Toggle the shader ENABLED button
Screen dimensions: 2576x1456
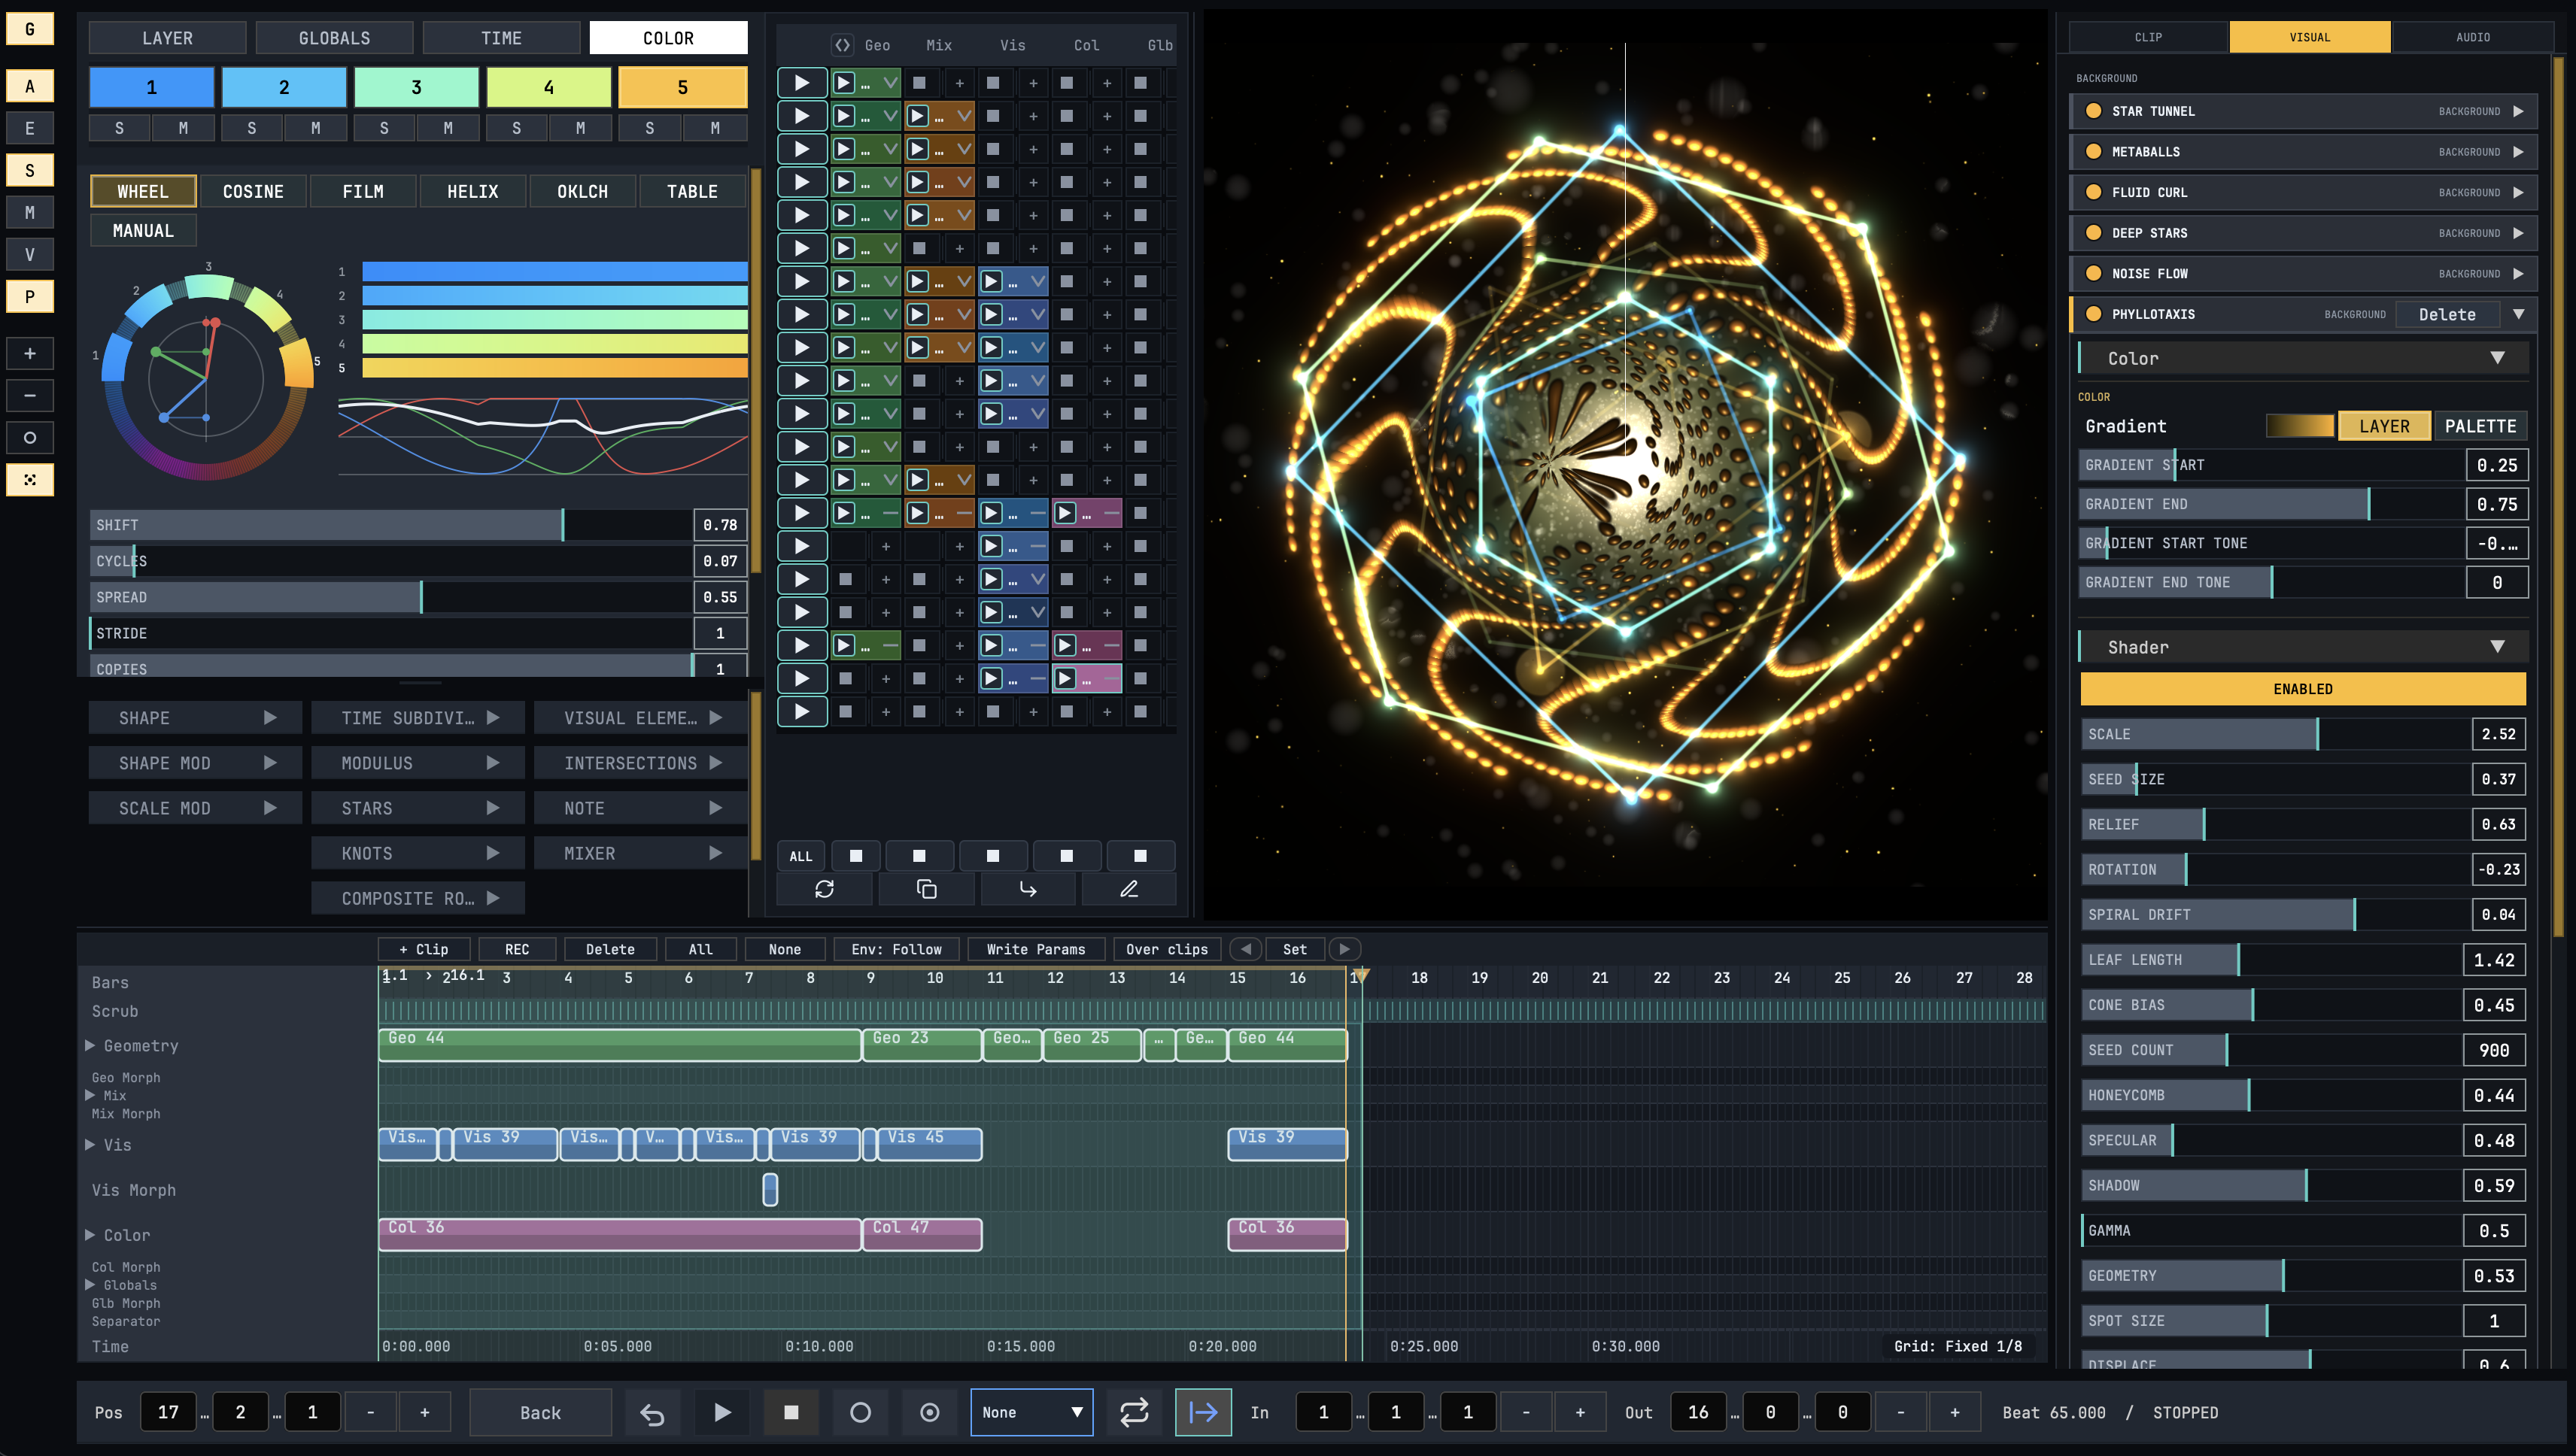point(2302,689)
